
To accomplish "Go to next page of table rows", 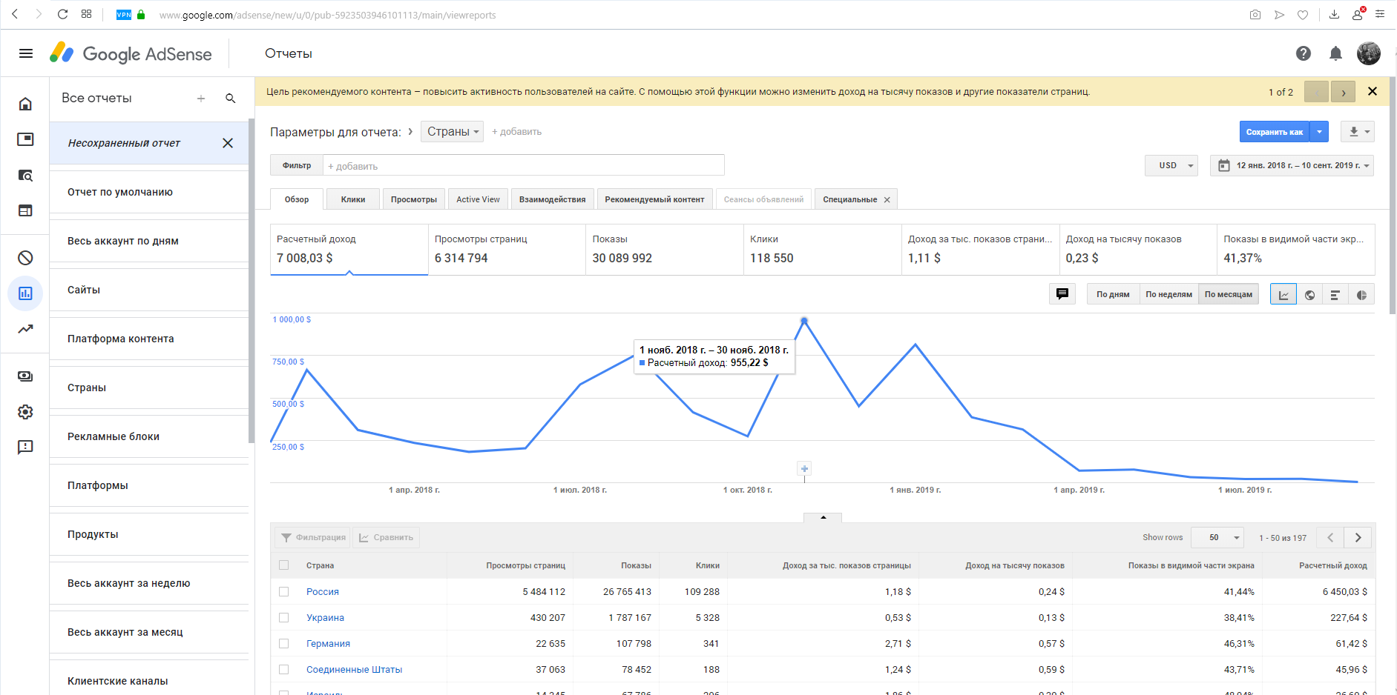I will 1358,537.
